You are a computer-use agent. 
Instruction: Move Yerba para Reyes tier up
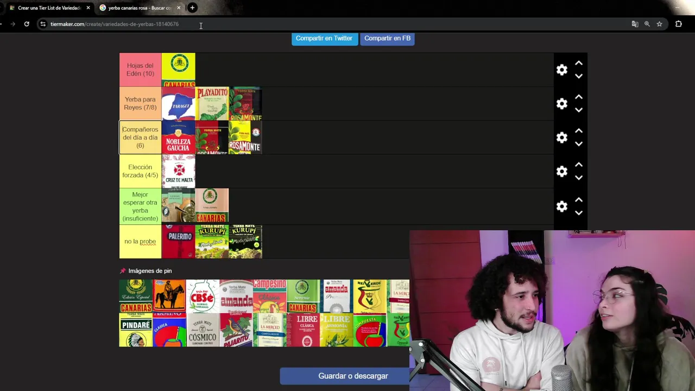[x=579, y=97]
